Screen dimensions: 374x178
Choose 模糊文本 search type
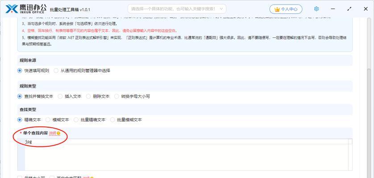(57, 120)
